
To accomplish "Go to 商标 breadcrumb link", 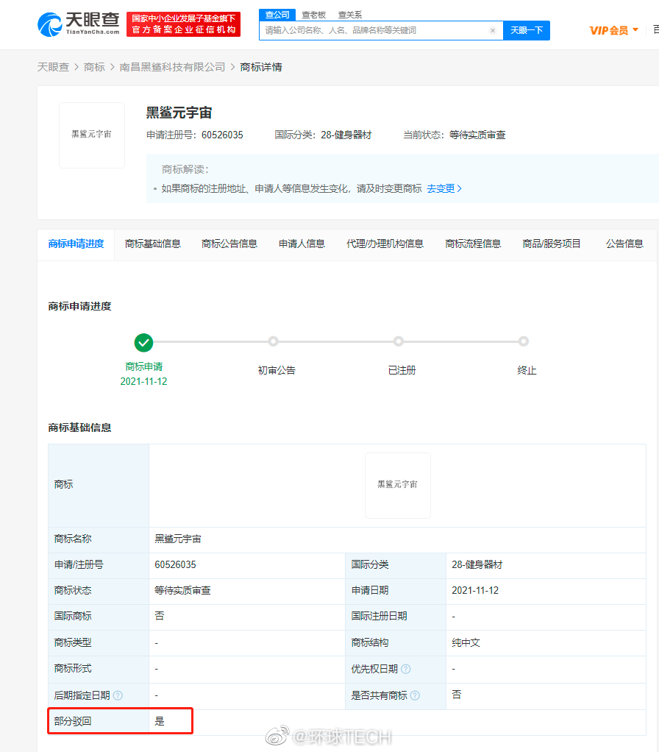I will pyautogui.click(x=94, y=67).
